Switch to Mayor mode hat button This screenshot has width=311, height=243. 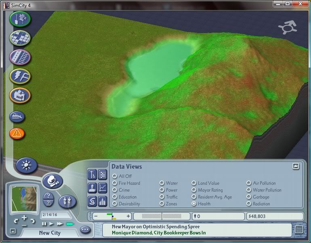click(x=53, y=181)
